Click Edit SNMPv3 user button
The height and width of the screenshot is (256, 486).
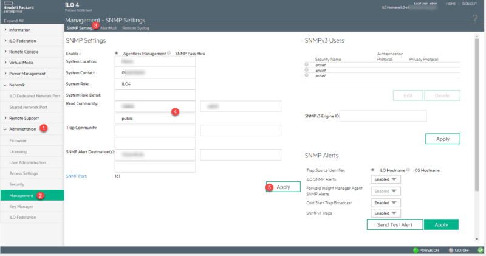(408, 95)
